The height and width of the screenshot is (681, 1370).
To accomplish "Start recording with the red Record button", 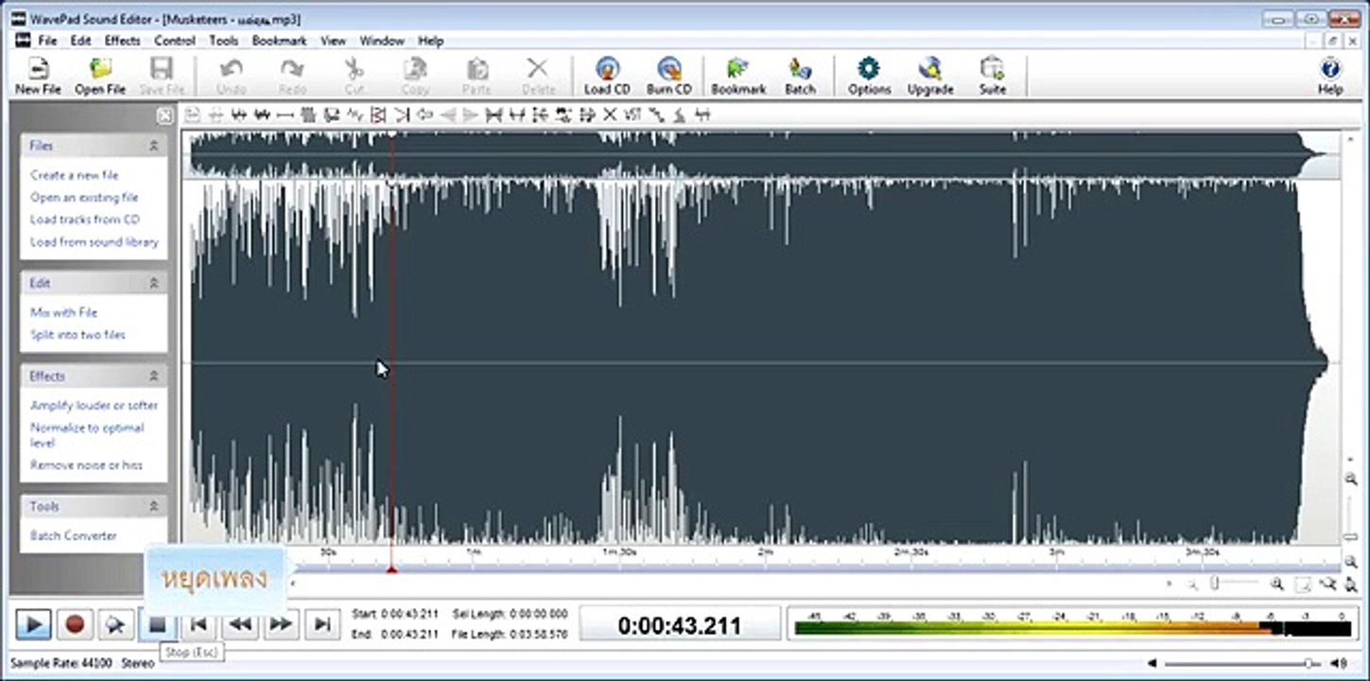I will coord(75,624).
